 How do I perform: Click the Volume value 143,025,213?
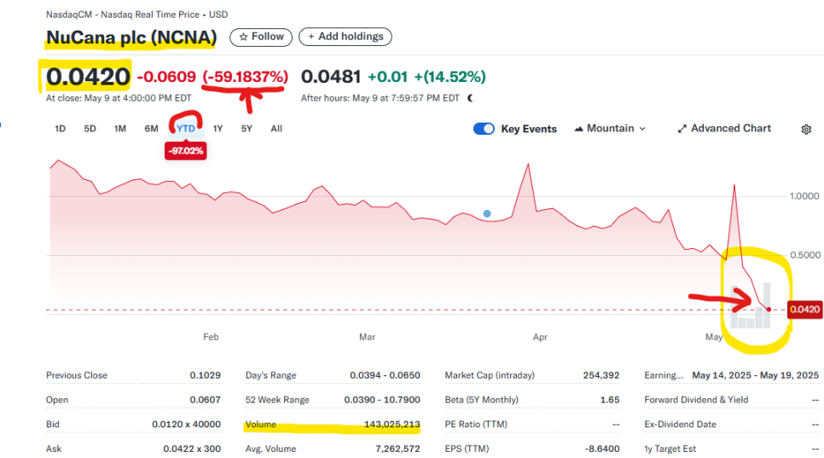tap(392, 424)
